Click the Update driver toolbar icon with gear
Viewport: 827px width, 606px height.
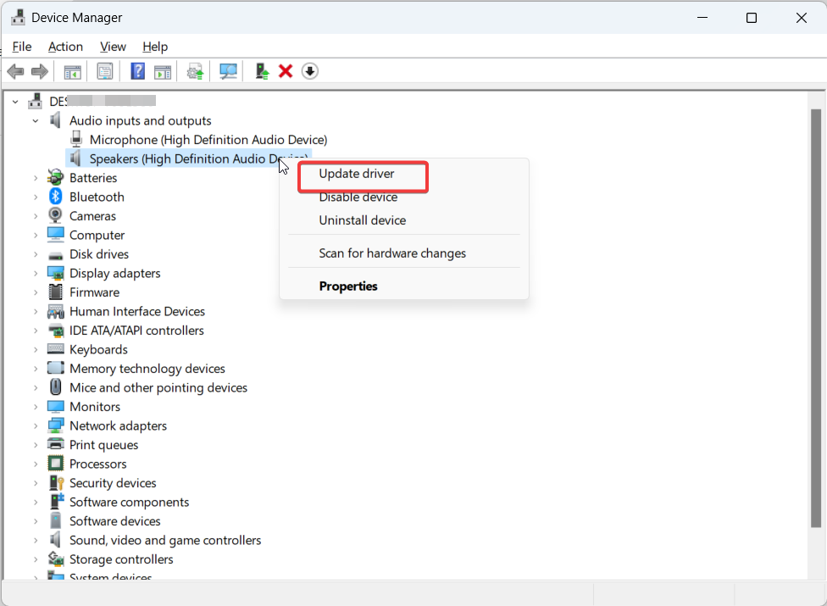(196, 71)
